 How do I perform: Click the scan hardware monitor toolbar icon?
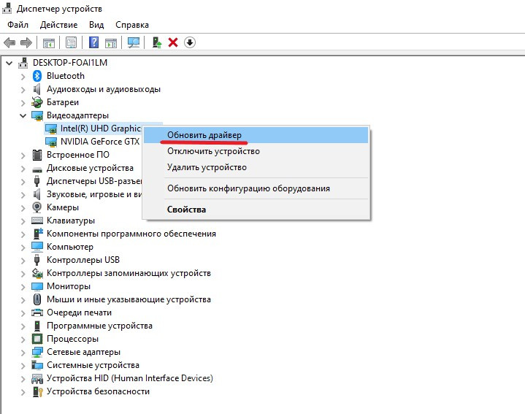coord(134,42)
